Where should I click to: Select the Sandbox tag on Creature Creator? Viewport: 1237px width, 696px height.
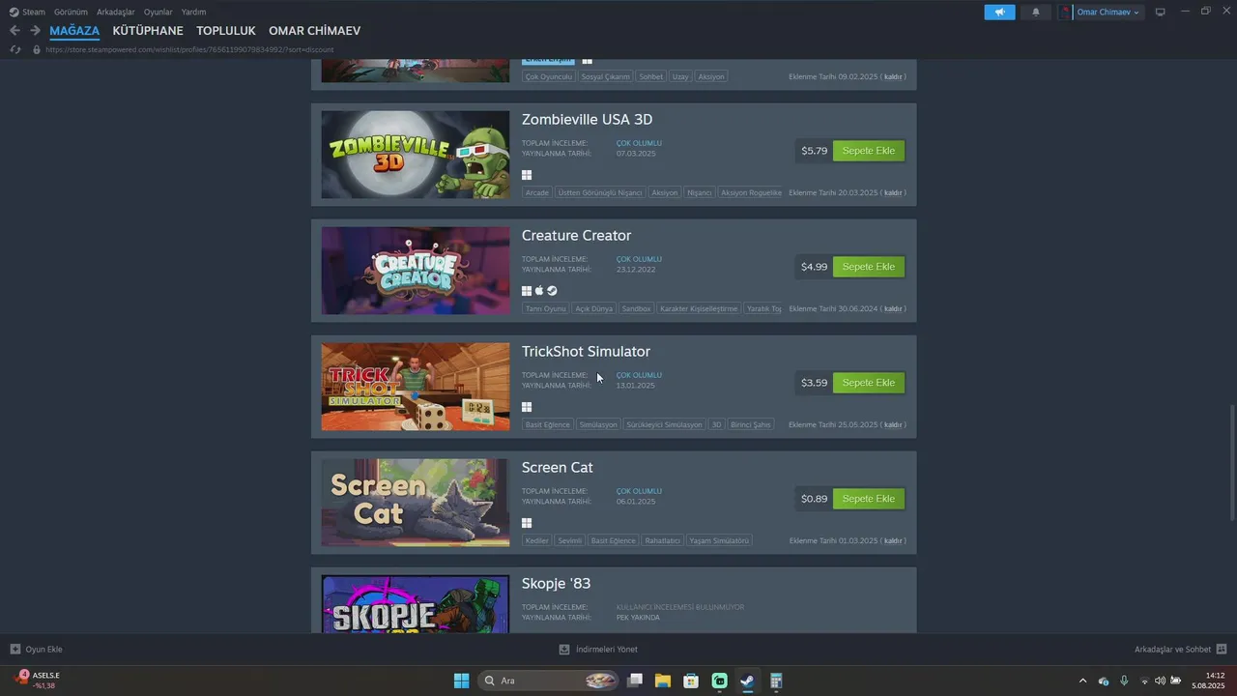click(636, 308)
